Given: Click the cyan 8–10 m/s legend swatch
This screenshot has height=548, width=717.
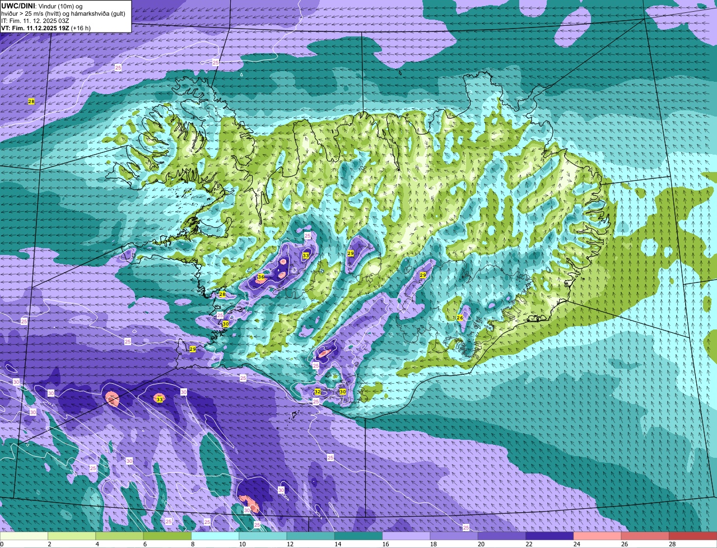Looking at the screenshot, I should [215, 536].
